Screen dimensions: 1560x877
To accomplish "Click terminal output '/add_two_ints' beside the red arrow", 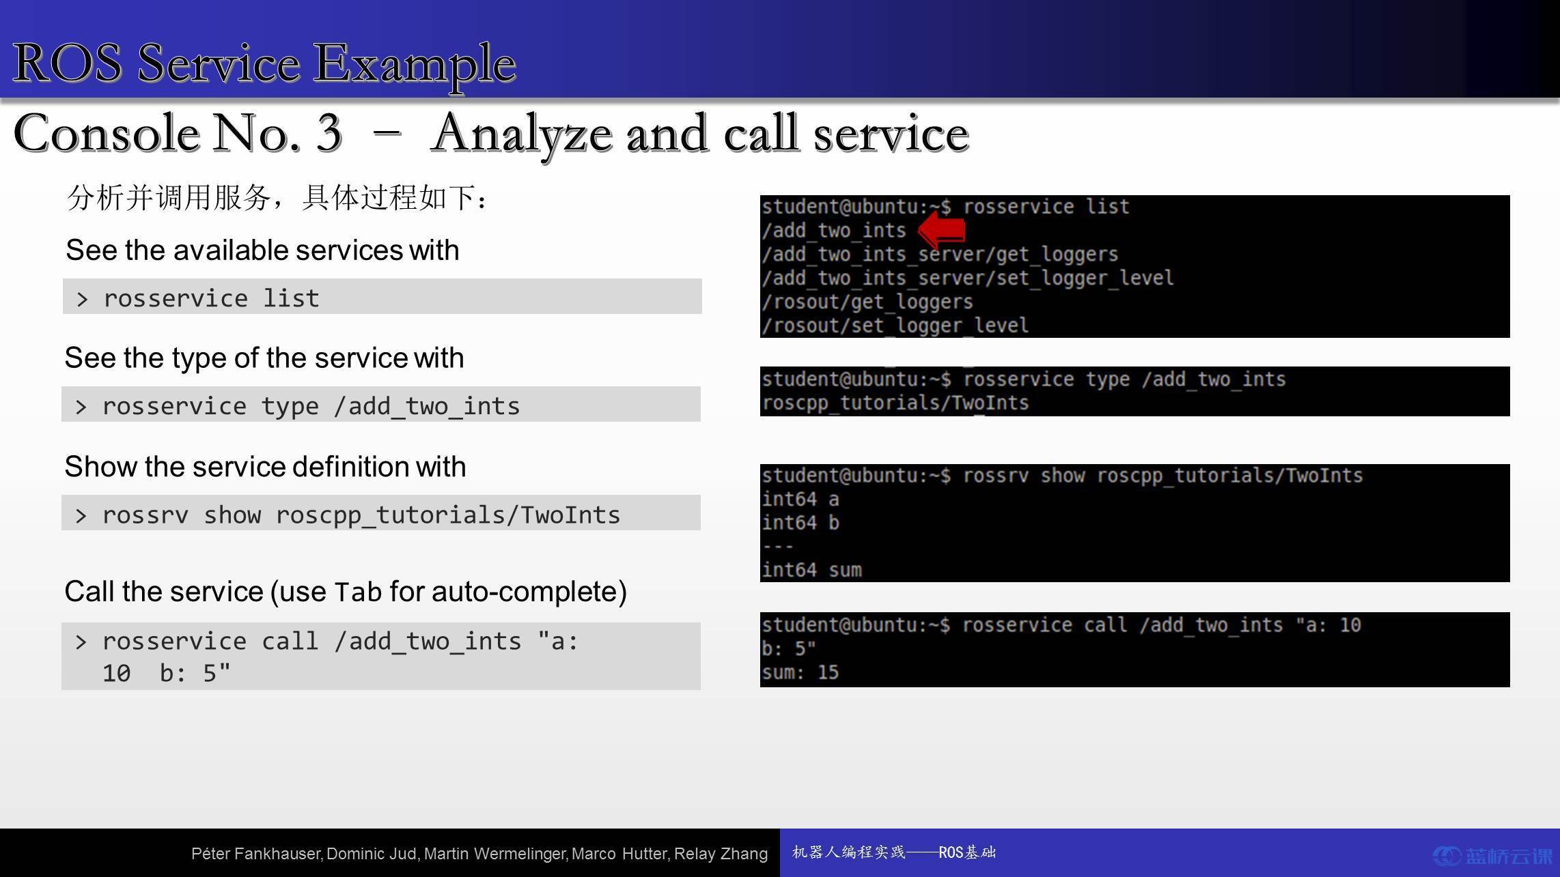I will click(834, 231).
